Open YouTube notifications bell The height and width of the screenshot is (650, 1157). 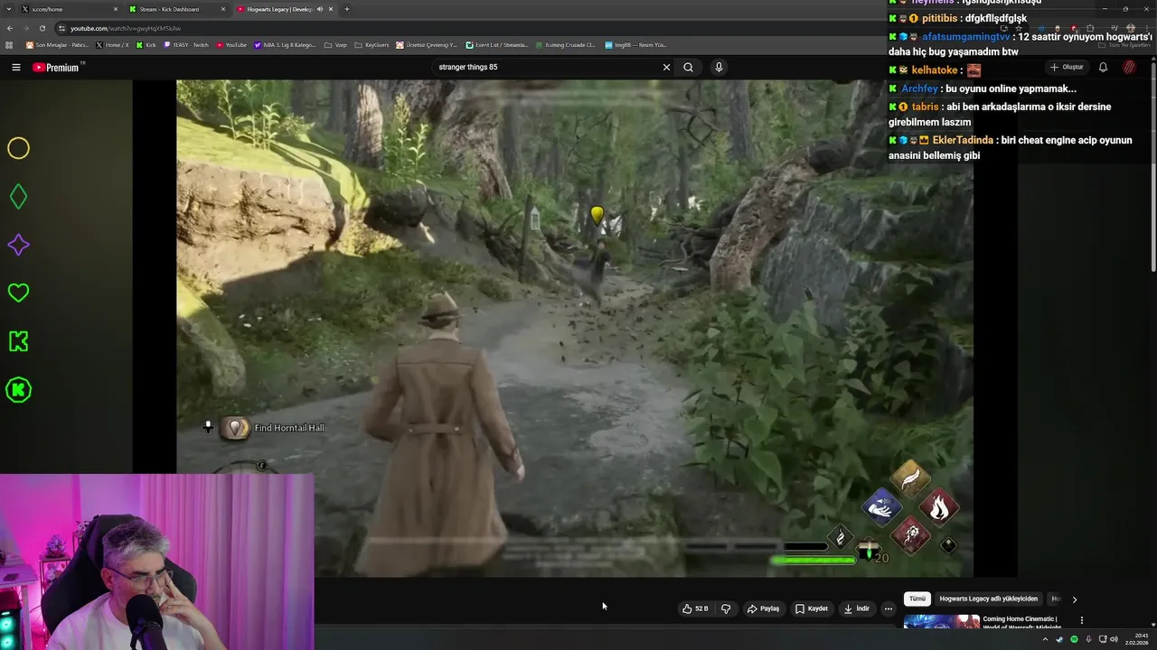(x=1103, y=67)
